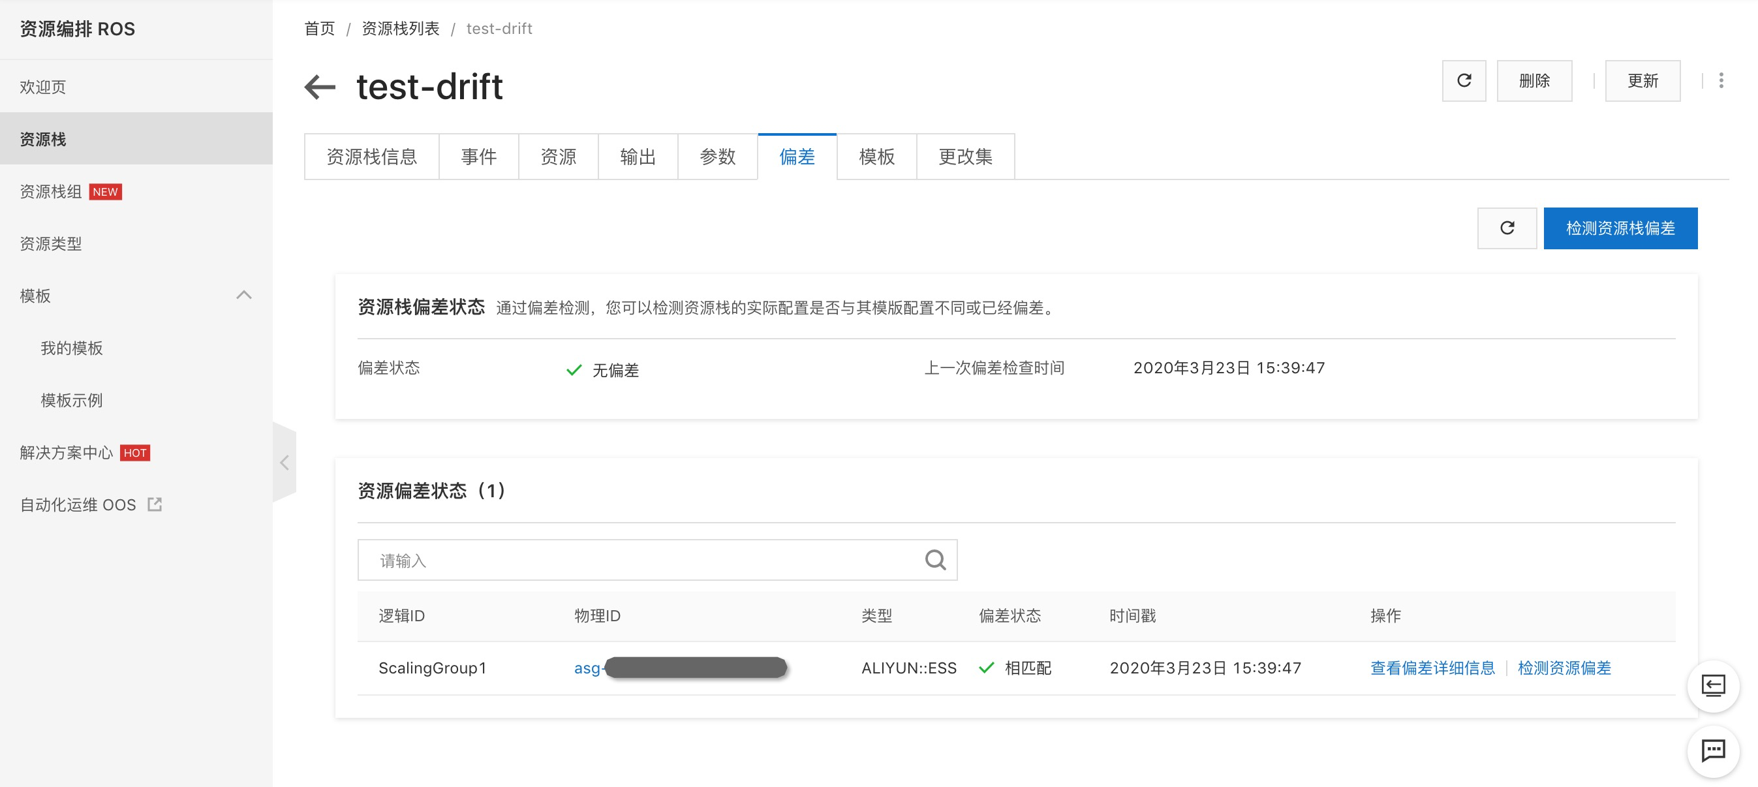Switch to the 参数 tab
The height and width of the screenshot is (787, 1758).
tap(718, 157)
